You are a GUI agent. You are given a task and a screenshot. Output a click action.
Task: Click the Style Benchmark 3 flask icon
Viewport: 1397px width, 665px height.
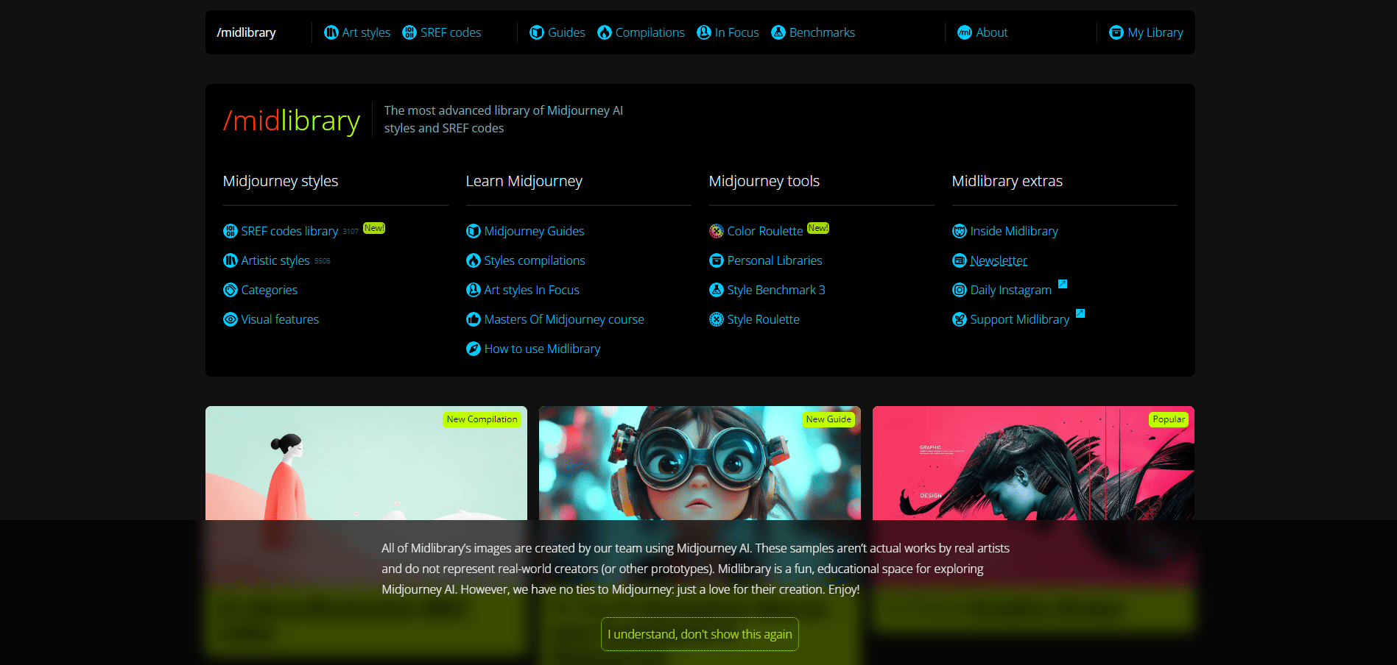click(x=717, y=290)
